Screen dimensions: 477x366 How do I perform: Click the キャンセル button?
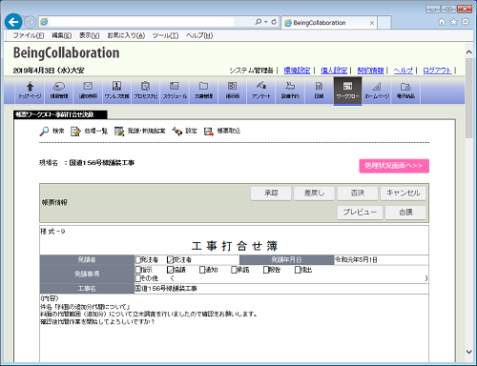[x=404, y=193]
